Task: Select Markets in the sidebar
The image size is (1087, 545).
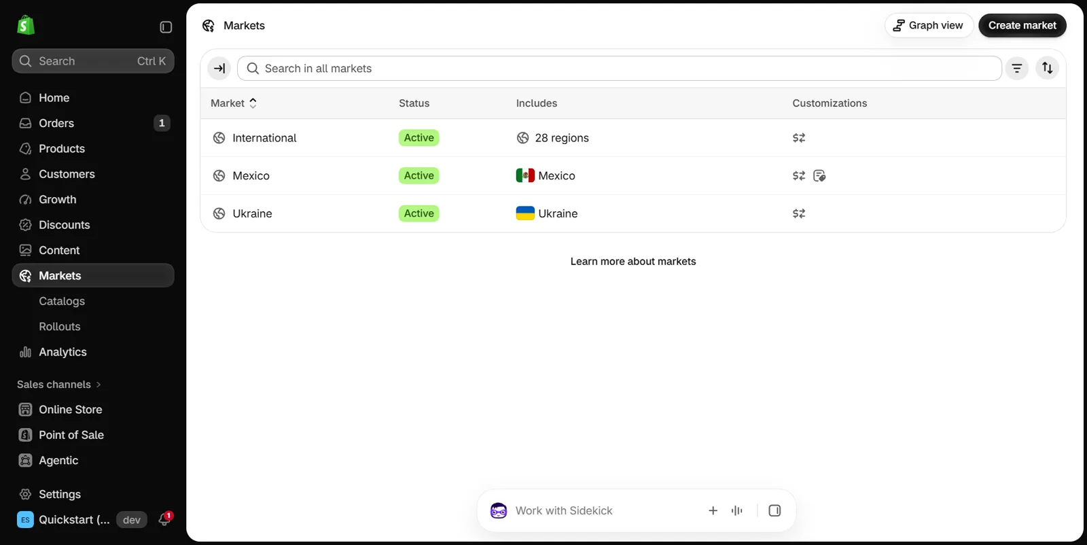Action: coord(93,276)
